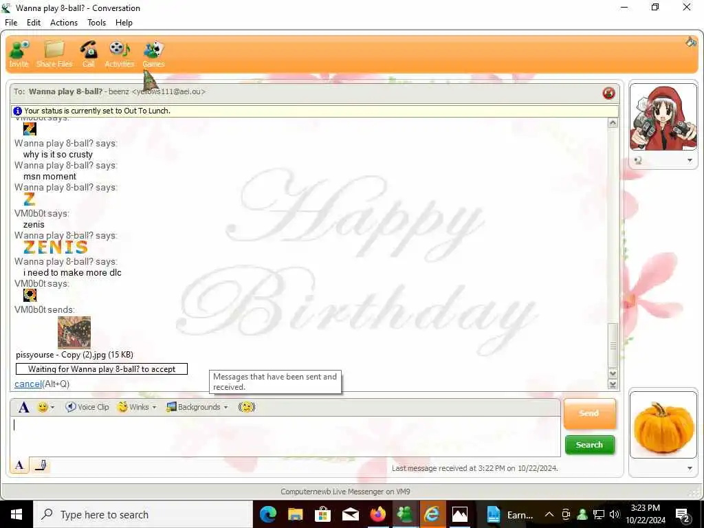Image resolution: width=704 pixels, height=528 pixels.
Task: Cancel the pending file transfer
Action: pos(27,384)
